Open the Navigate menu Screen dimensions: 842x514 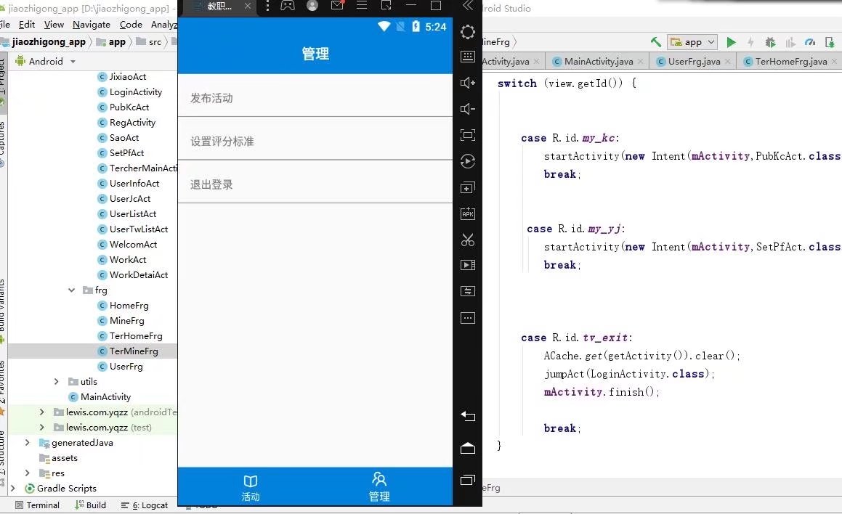[91, 24]
